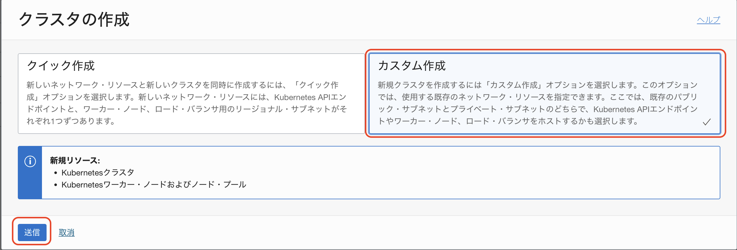The width and height of the screenshot is (737, 250).
Task: Click the クイック作成 description paragraph
Action: click(187, 103)
